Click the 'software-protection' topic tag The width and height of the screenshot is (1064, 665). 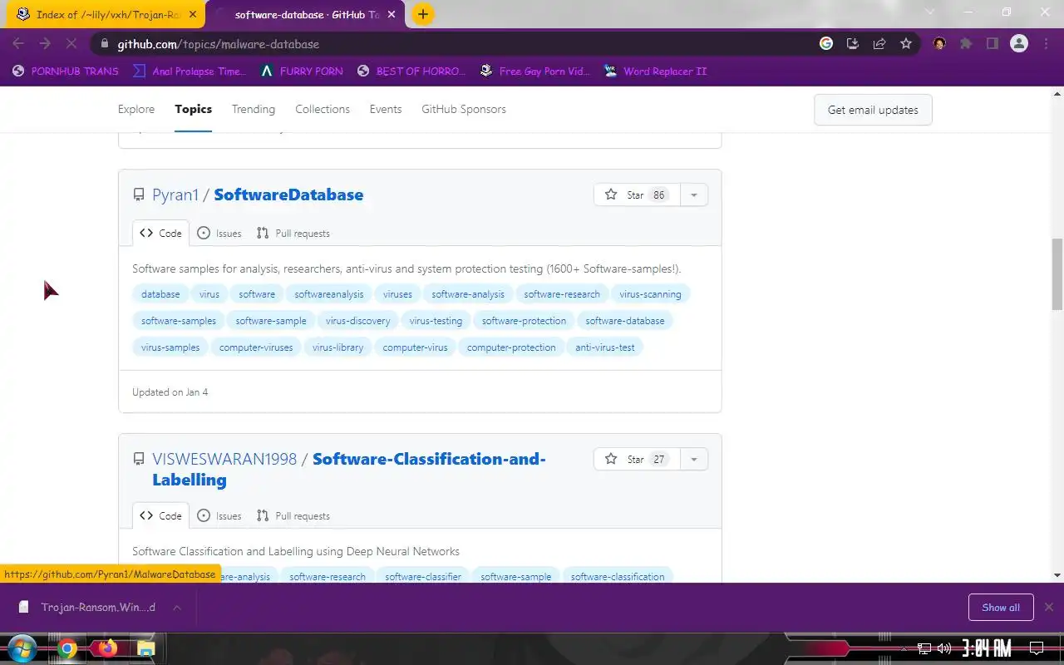[524, 321]
